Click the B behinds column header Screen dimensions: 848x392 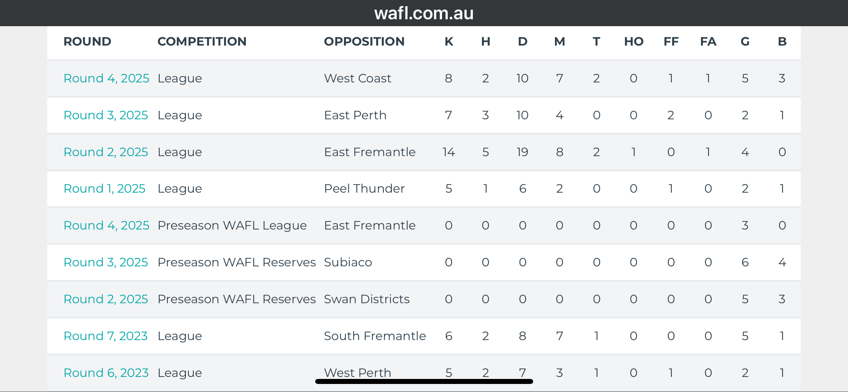coord(782,42)
